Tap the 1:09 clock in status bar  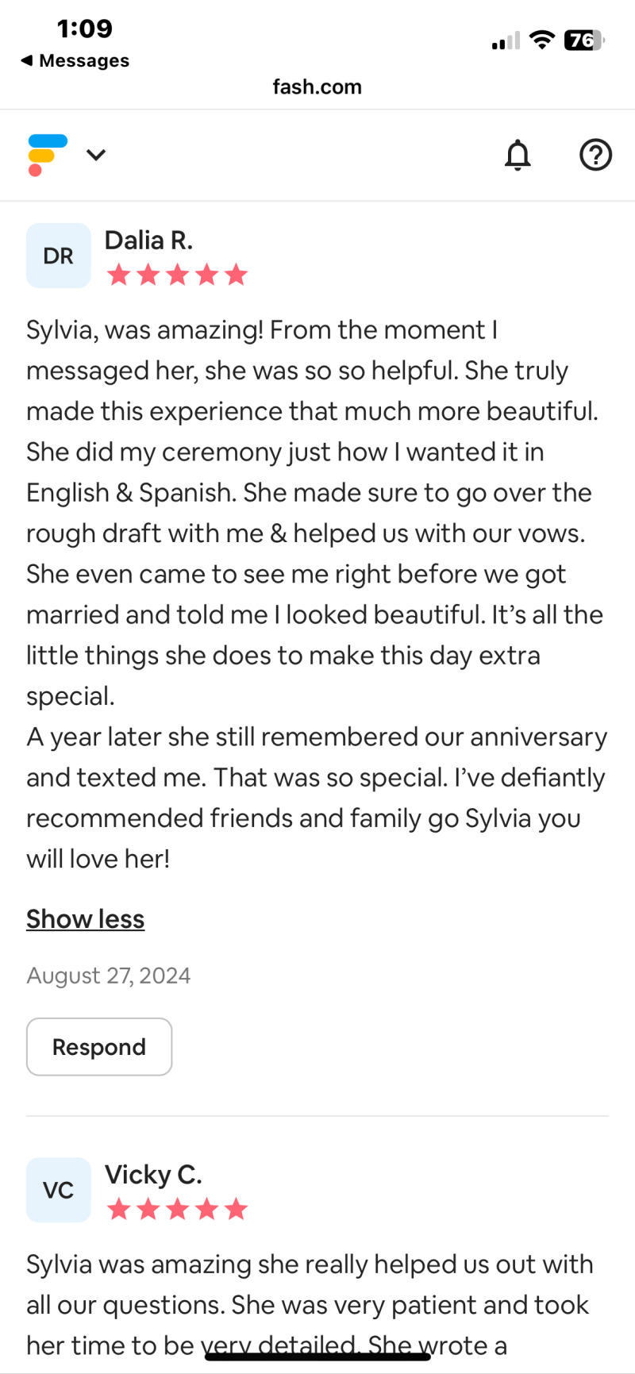pyautogui.click(x=85, y=29)
